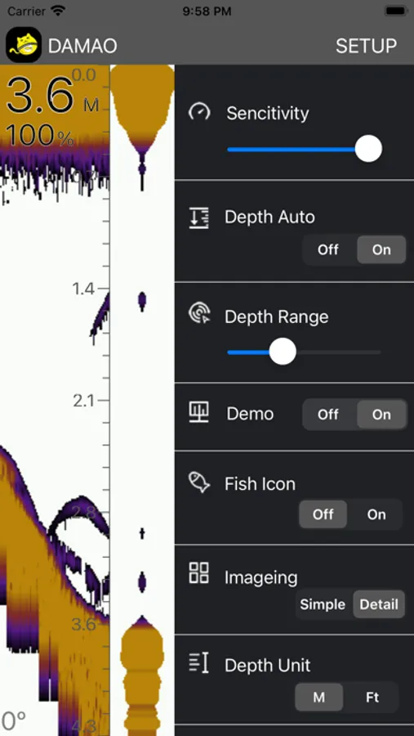Tap the 1.4 depth scale mark

pyautogui.click(x=83, y=289)
